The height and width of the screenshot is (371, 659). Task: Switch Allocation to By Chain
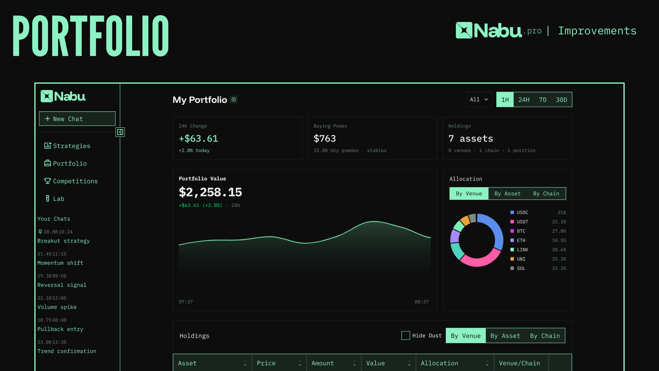pos(546,194)
